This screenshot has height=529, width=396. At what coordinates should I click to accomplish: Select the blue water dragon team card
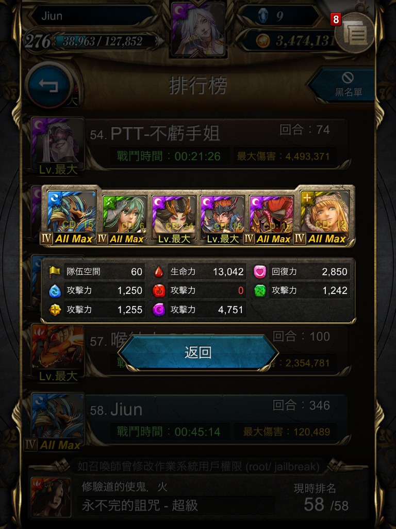tap(71, 216)
